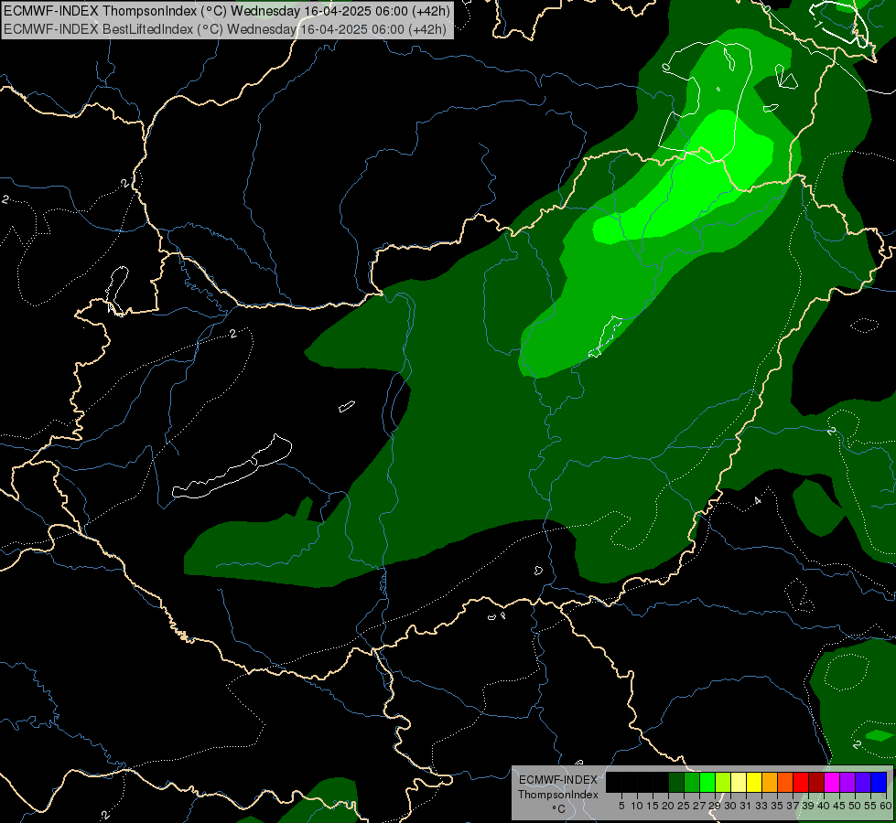This screenshot has width=896, height=823.
Task: Pick the blue 55–60 legend swatch
Action: 879,782
